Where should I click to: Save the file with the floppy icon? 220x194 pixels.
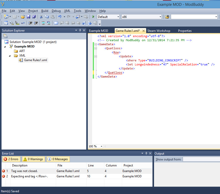click(x=28, y=17)
